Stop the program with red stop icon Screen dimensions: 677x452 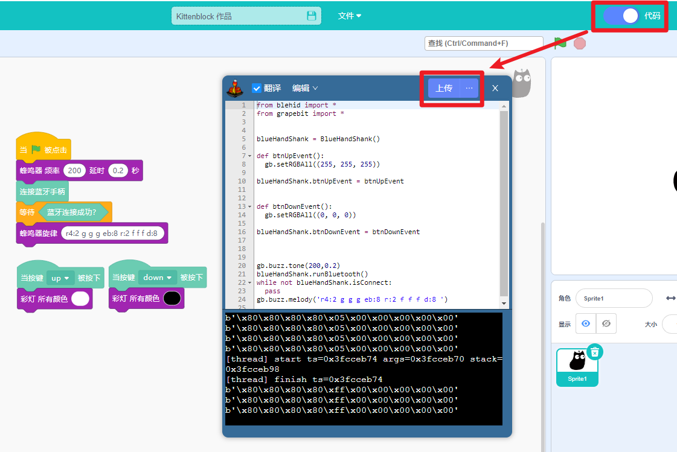point(580,43)
